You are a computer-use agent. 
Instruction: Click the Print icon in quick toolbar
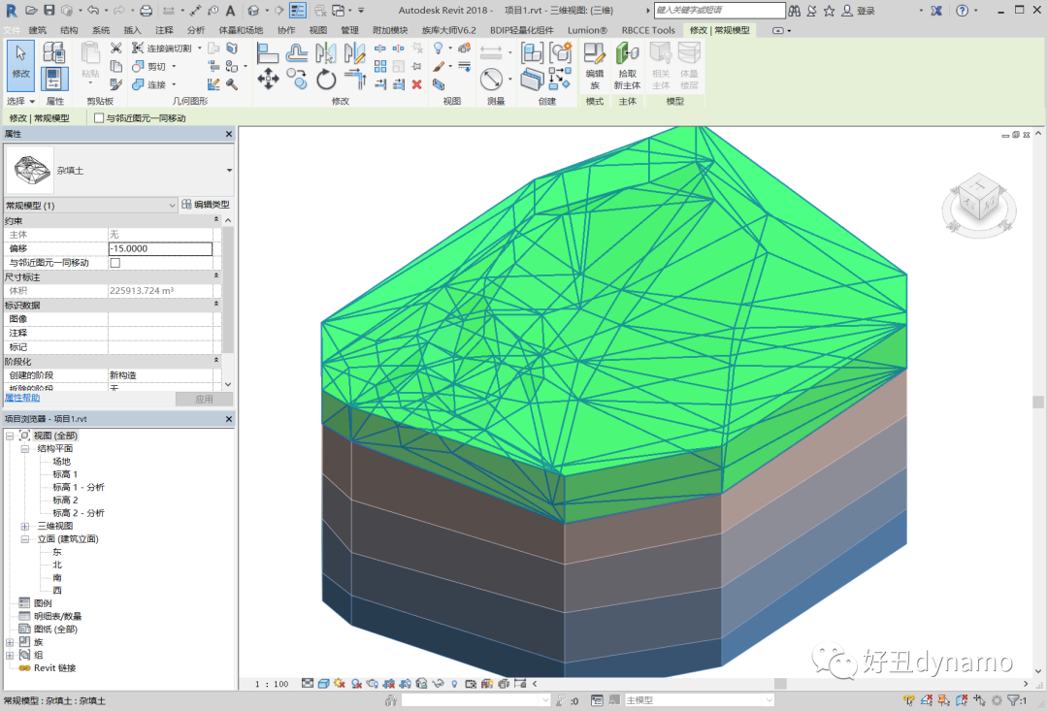coord(146,11)
